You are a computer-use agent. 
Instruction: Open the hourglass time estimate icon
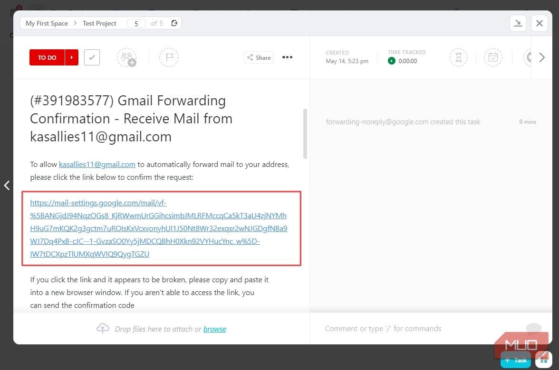click(x=458, y=57)
